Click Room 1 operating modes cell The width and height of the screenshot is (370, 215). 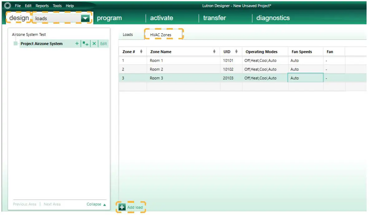click(265, 61)
